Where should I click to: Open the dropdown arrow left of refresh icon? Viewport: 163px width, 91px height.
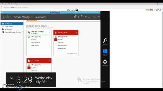coord(73,17)
